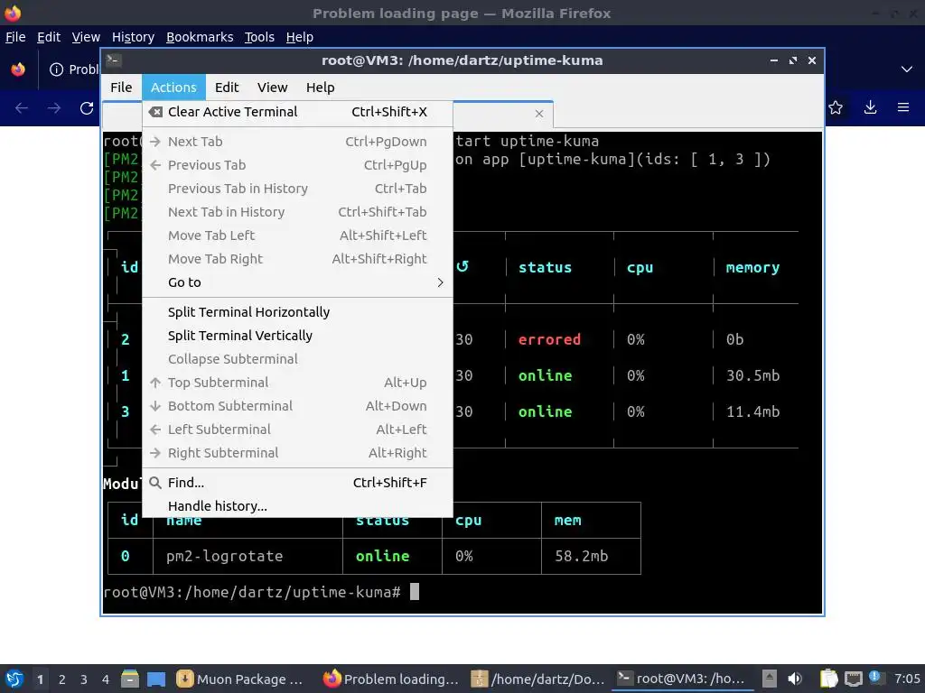
Task: Click memory value 30.5mb in terminal
Action: coord(752,375)
